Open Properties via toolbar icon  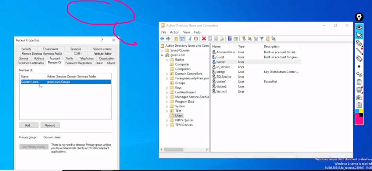point(210,39)
